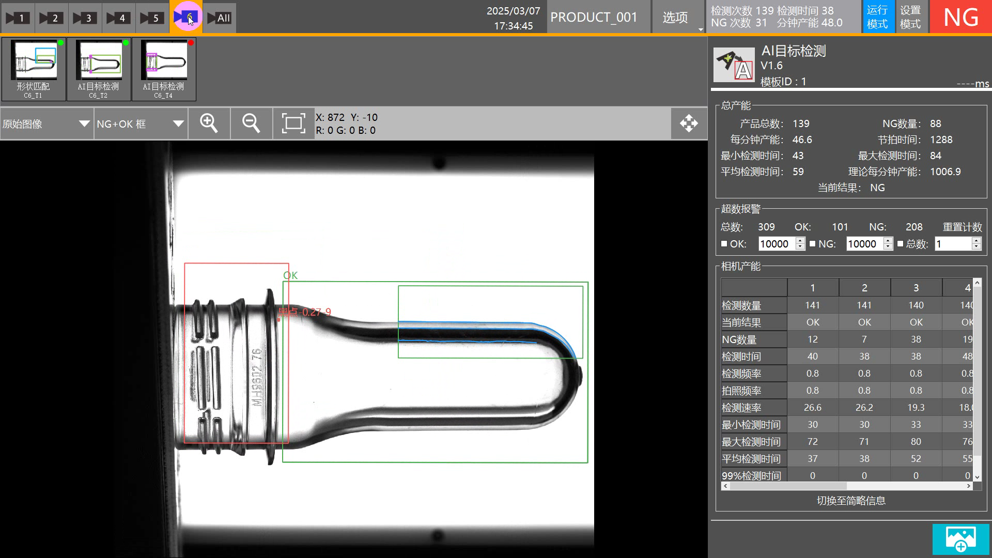This screenshot has width=992, height=558.
Task: Open the NG+OK 框 display dropdown
Action: pos(140,124)
